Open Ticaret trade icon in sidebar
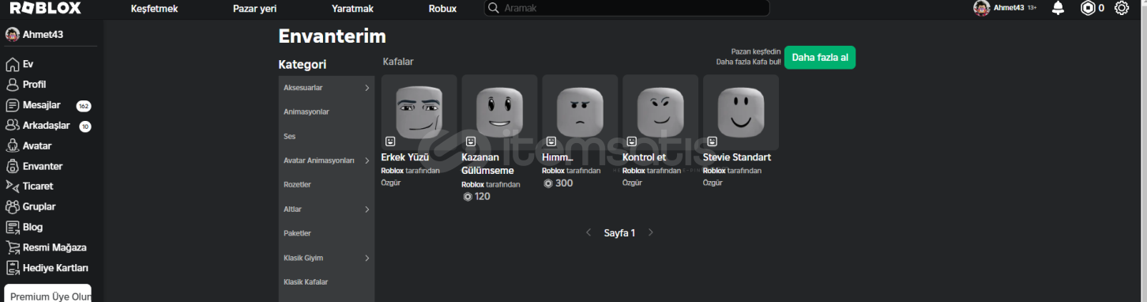This screenshot has height=302, width=1147. (x=12, y=187)
